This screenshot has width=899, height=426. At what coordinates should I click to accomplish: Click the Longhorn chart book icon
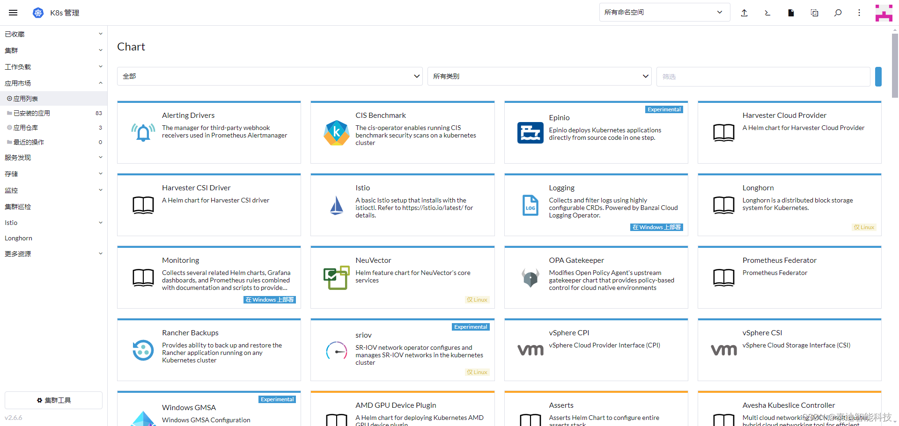coord(724,205)
